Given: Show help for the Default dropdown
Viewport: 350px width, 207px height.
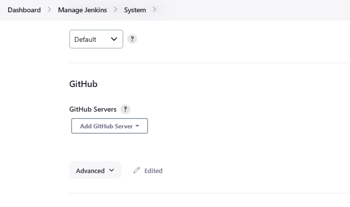Looking at the screenshot, I should click(132, 39).
